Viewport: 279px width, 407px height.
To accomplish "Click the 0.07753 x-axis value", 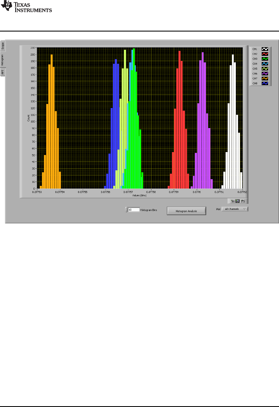I will pos(37,192).
